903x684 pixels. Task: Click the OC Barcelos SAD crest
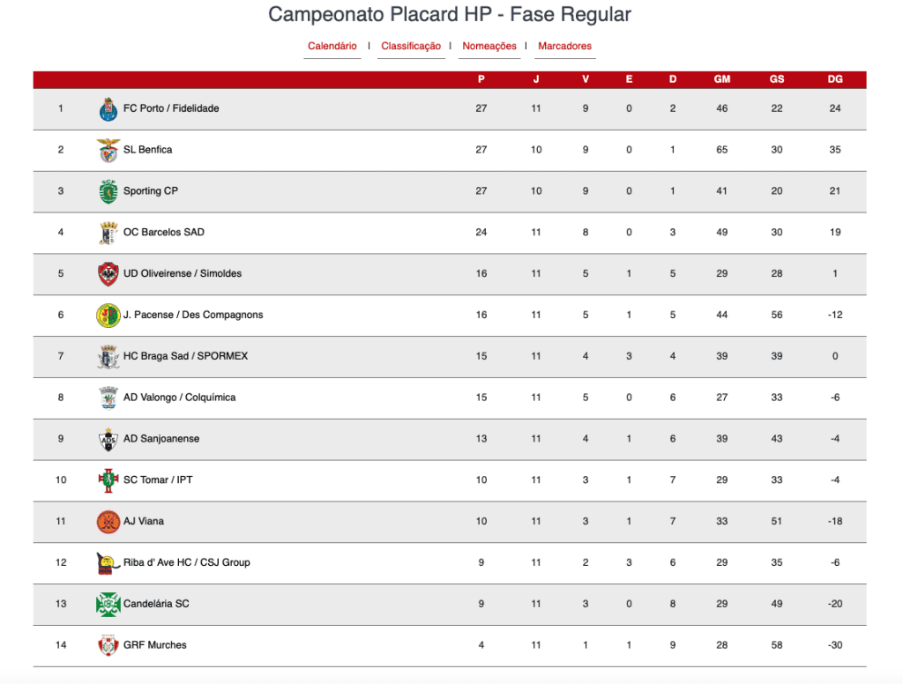point(108,234)
